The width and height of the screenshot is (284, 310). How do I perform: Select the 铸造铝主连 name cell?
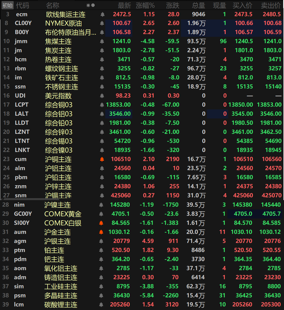click(x=61, y=278)
